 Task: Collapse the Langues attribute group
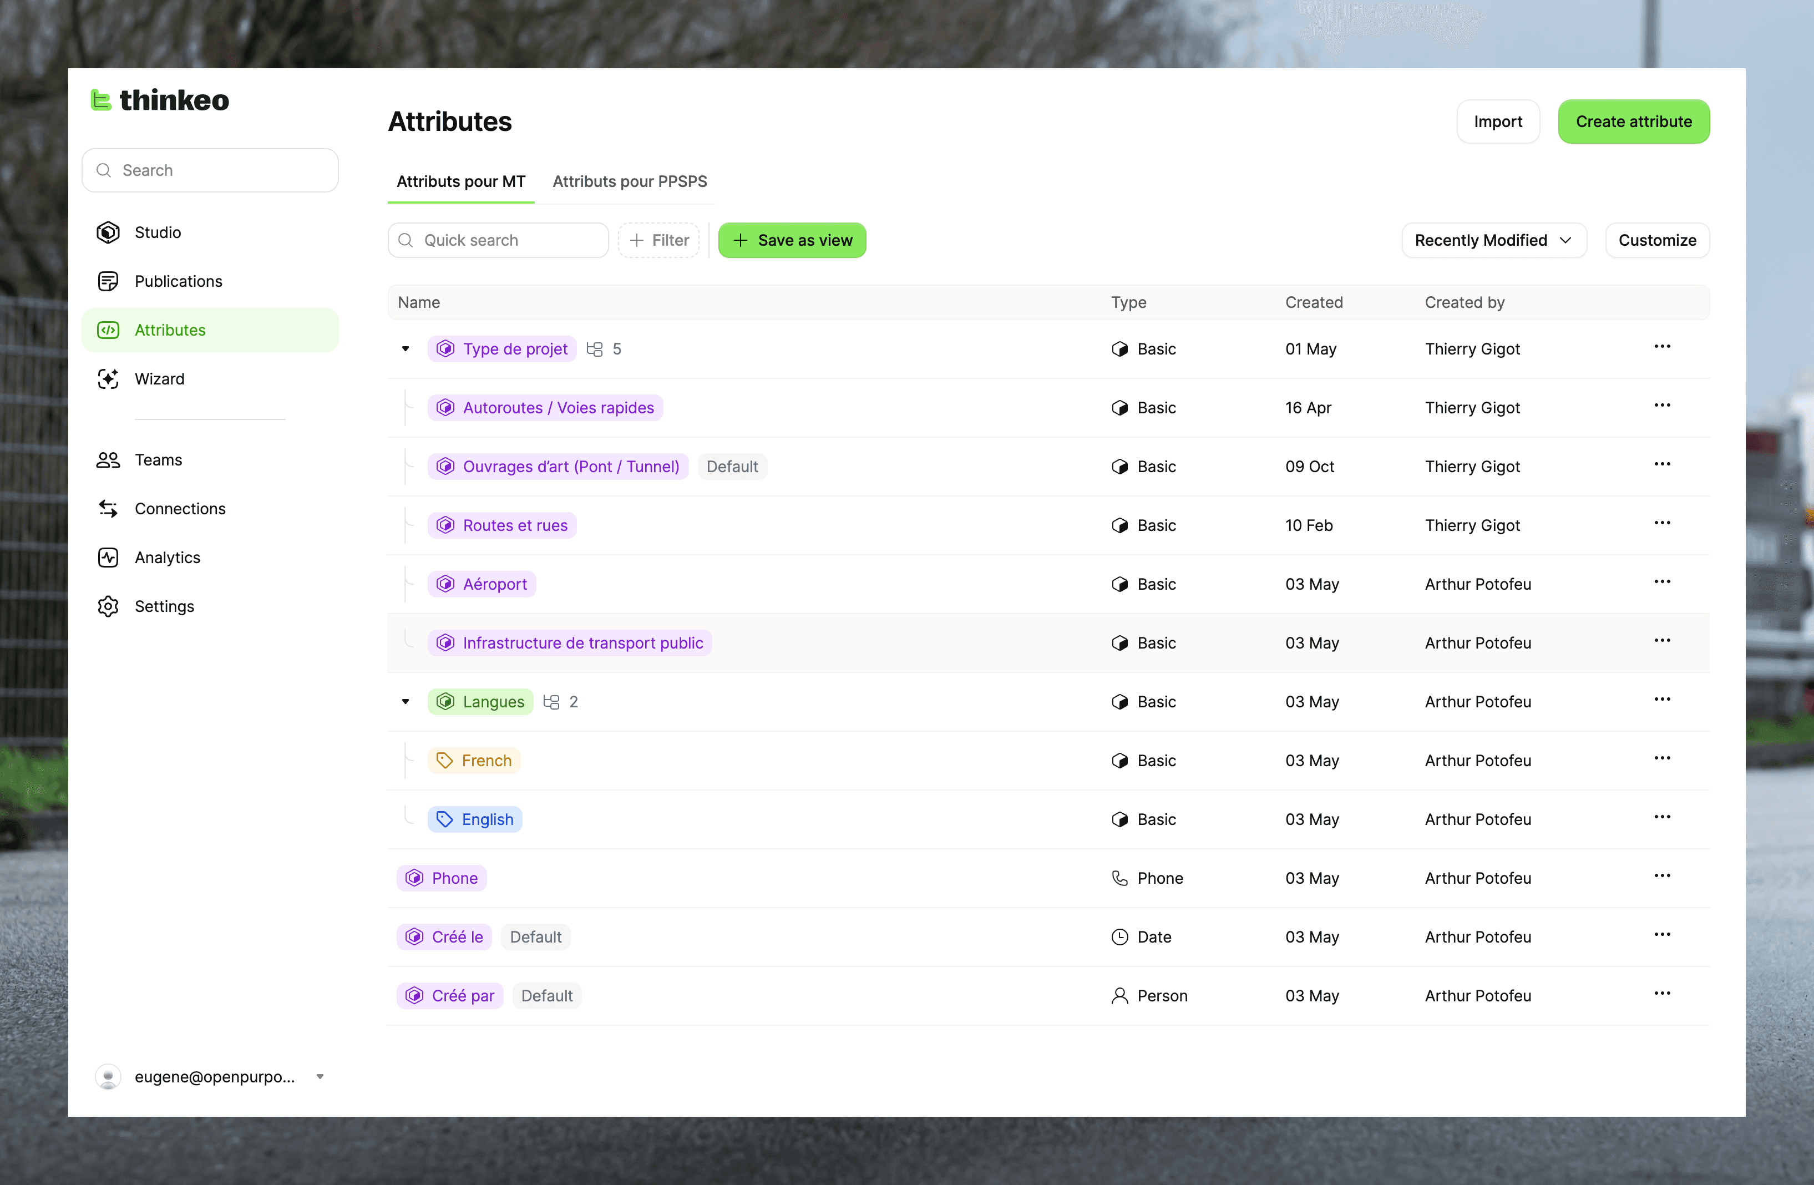click(406, 702)
